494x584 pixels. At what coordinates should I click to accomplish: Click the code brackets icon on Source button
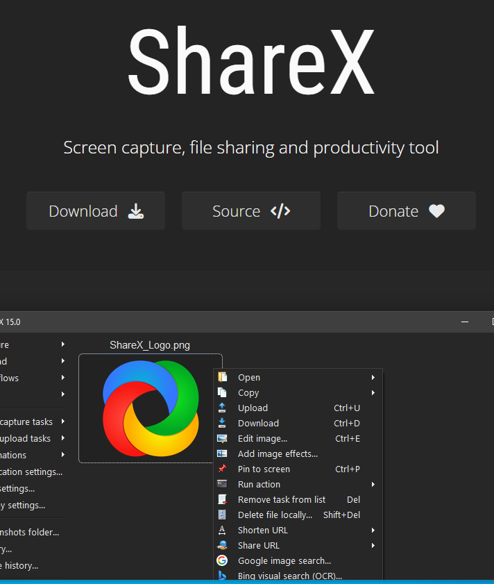[x=280, y=211]
